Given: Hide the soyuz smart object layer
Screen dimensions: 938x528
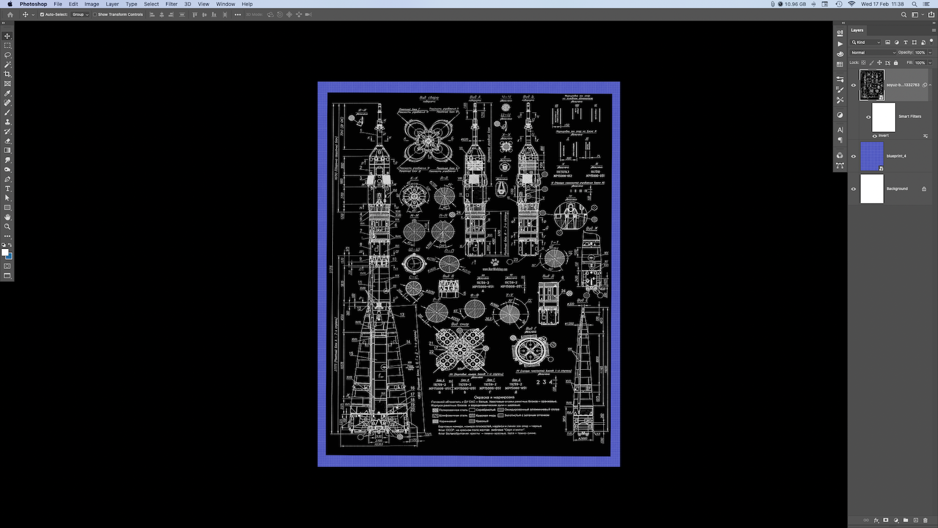Looking at the screenshot, I should [854, 85].
